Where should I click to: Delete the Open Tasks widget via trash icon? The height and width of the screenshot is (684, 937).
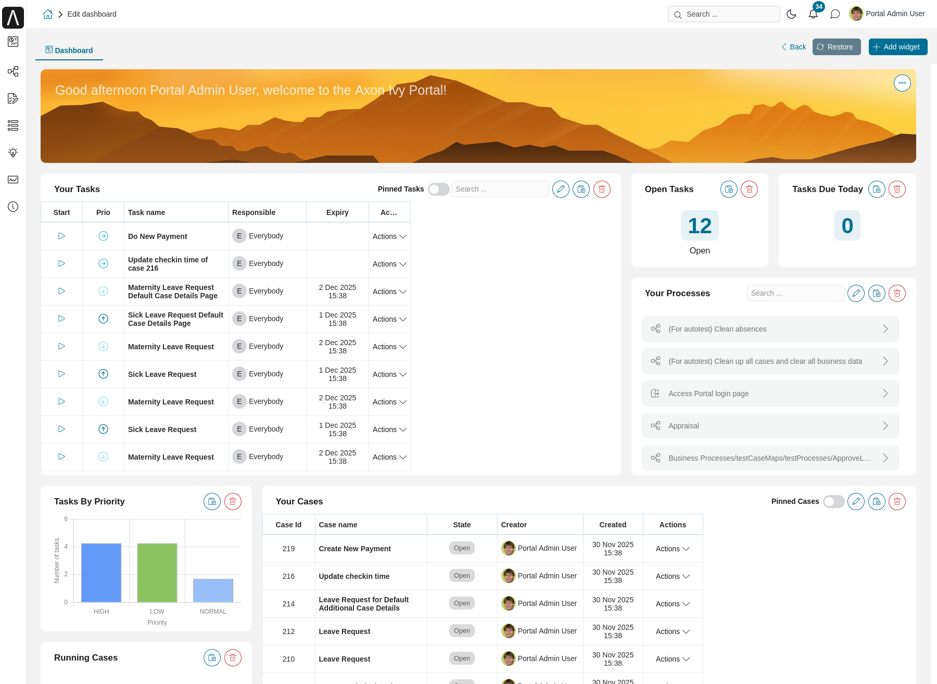tap(749, 189)
